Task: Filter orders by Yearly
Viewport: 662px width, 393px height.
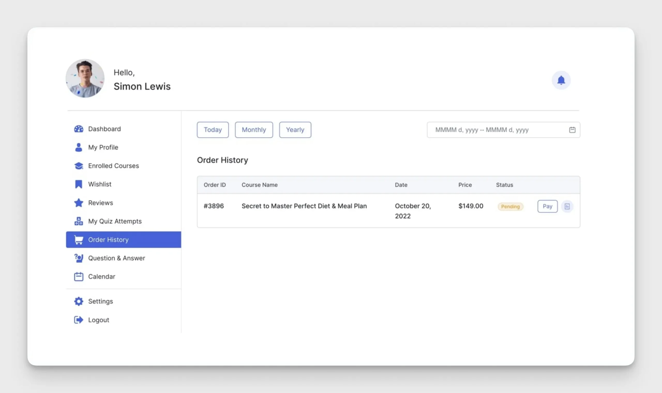Action: (x=295, y=130)
